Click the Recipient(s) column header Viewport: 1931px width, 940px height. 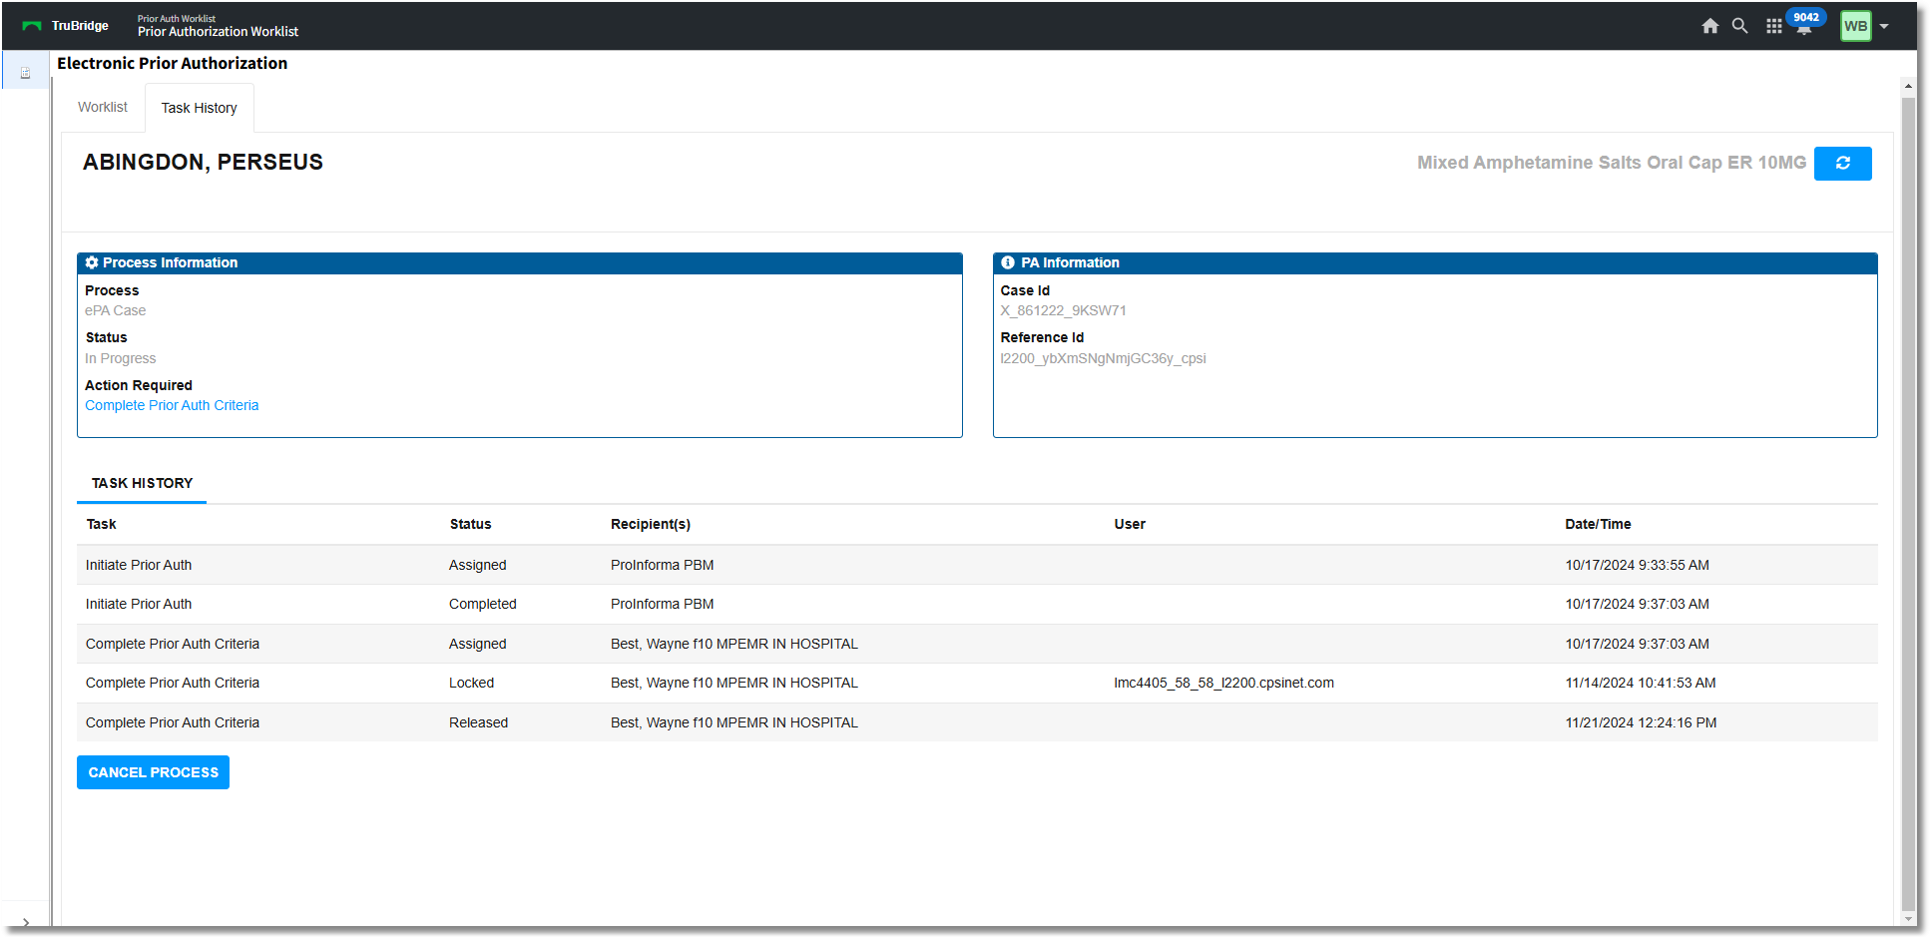point(651,524)
